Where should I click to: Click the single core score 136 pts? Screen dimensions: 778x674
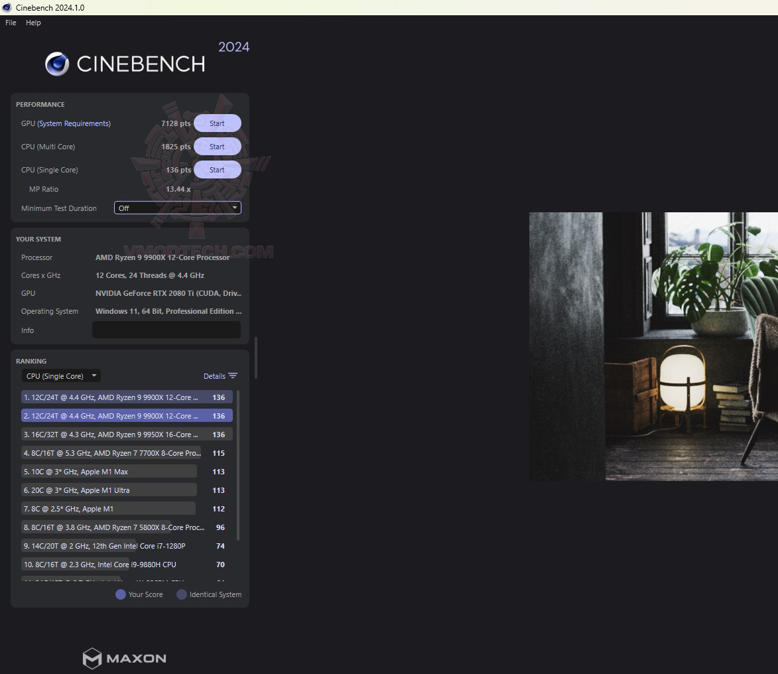point(178,170)
